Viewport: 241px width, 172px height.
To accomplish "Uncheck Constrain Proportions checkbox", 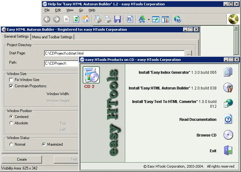I will (11, 86).
